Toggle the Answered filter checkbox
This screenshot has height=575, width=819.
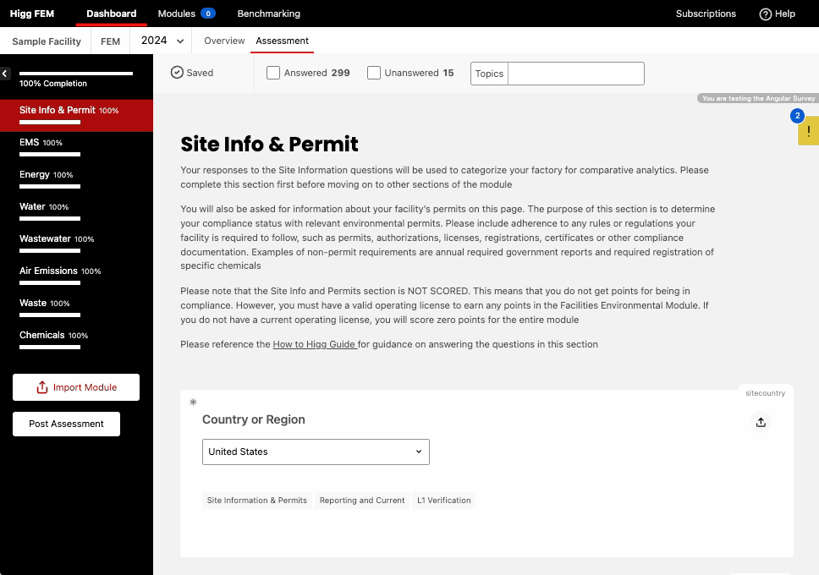[x=273, y=73]
